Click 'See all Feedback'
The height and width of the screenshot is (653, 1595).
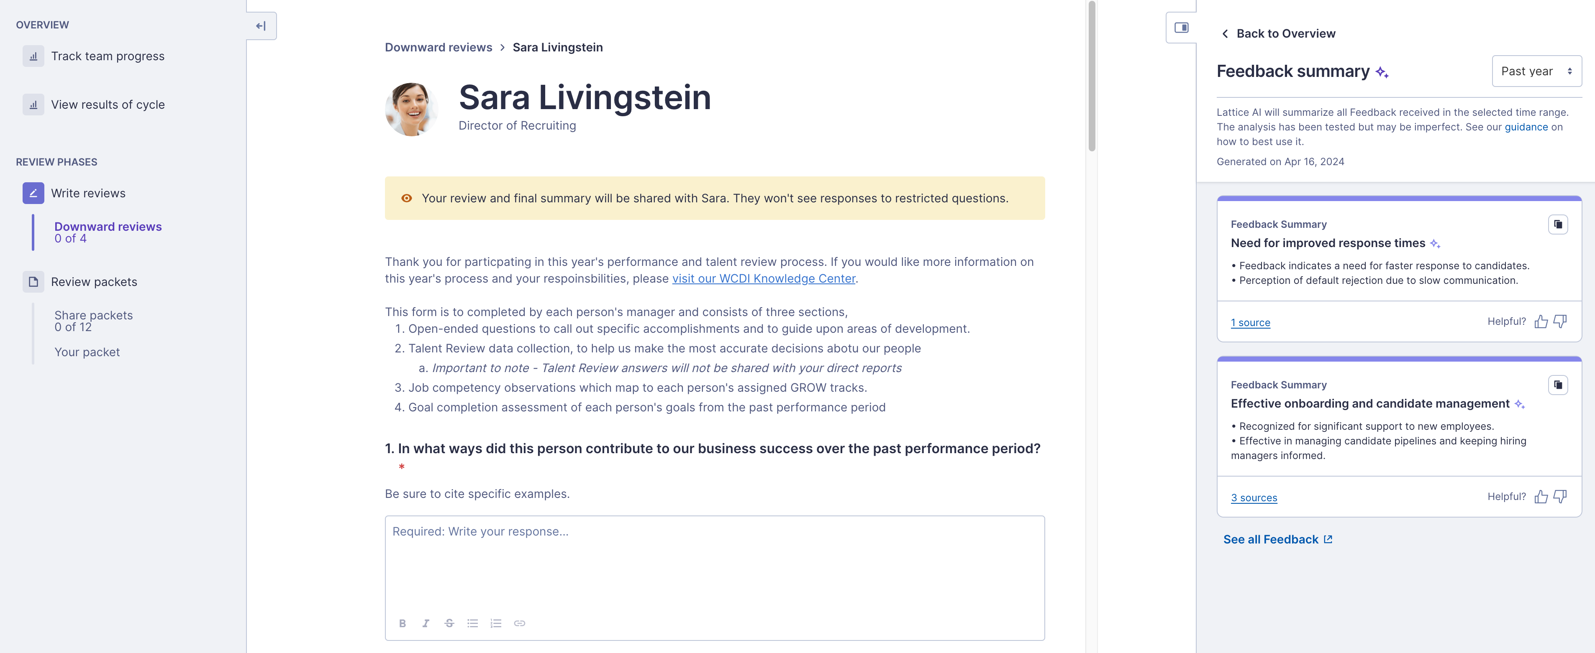pyautogui.click(x=1271, y=538)
